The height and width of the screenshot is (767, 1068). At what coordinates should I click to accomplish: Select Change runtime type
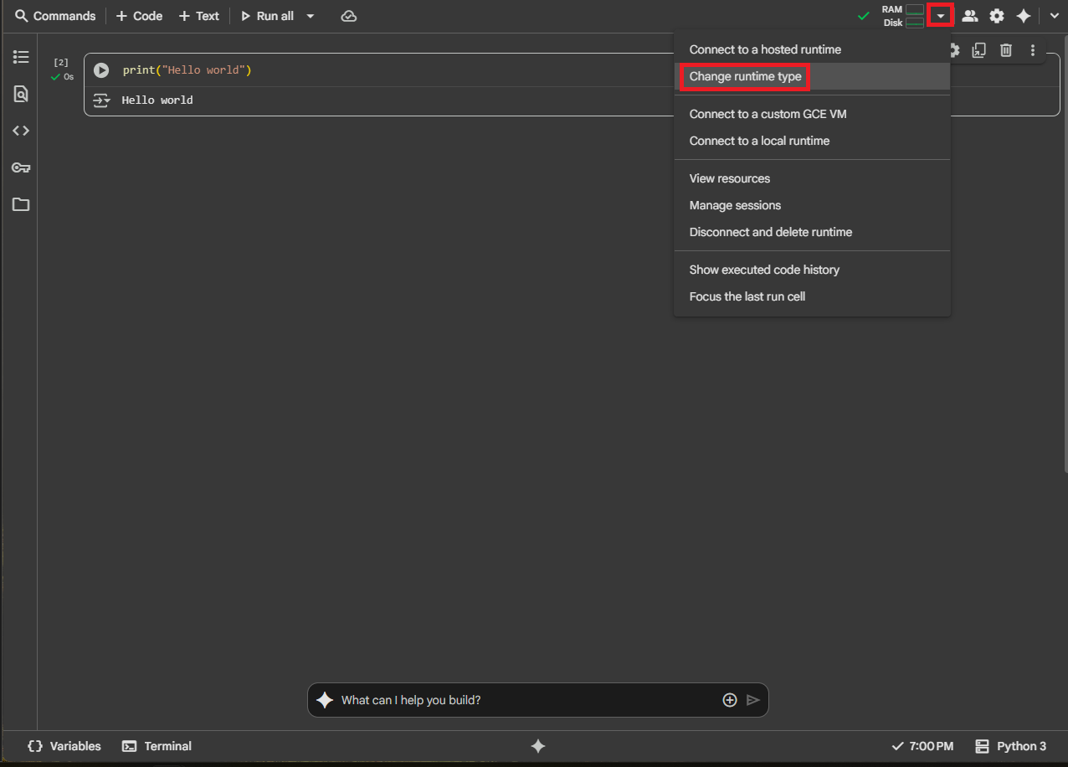(745, 76)
